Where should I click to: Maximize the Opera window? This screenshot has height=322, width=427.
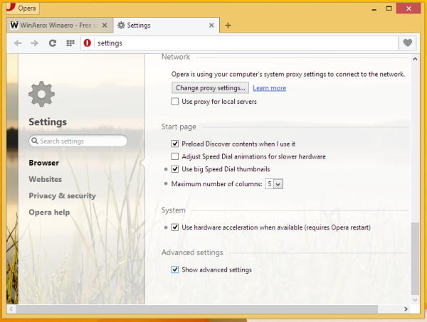tap(389, 9)
